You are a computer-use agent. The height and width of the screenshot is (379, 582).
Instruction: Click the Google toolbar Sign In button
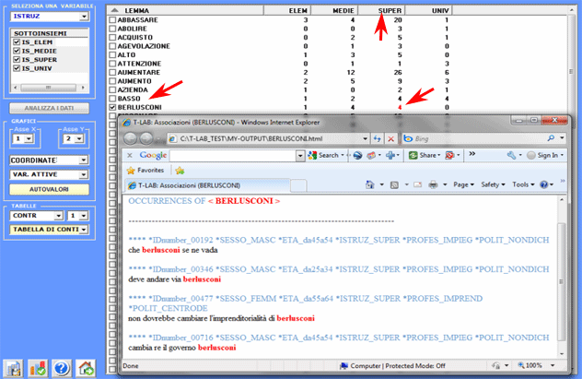click(x=545, y=155)
